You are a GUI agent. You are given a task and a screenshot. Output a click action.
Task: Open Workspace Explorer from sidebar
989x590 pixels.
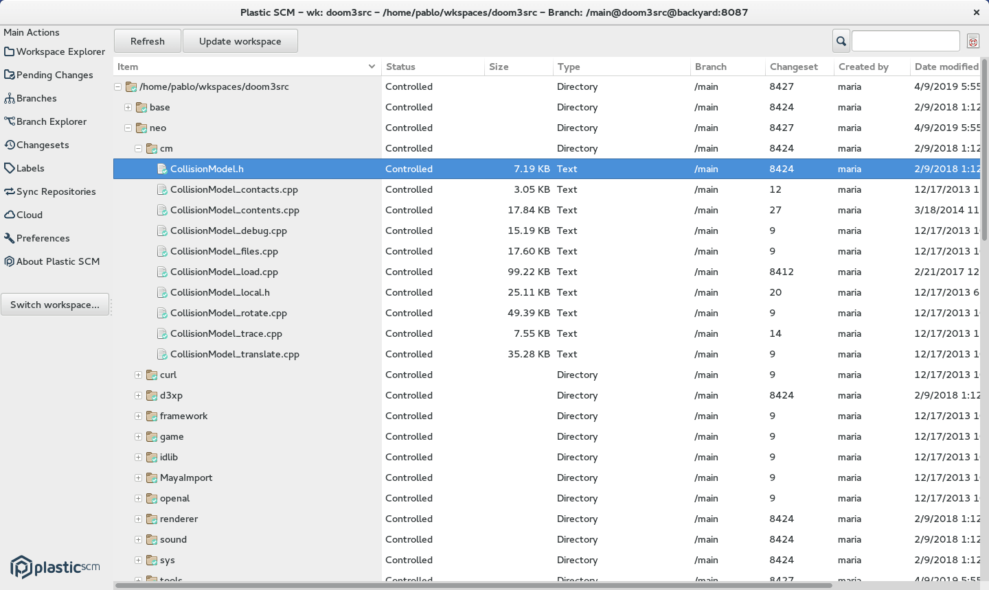pyautogui.click(x=54, y=51)
